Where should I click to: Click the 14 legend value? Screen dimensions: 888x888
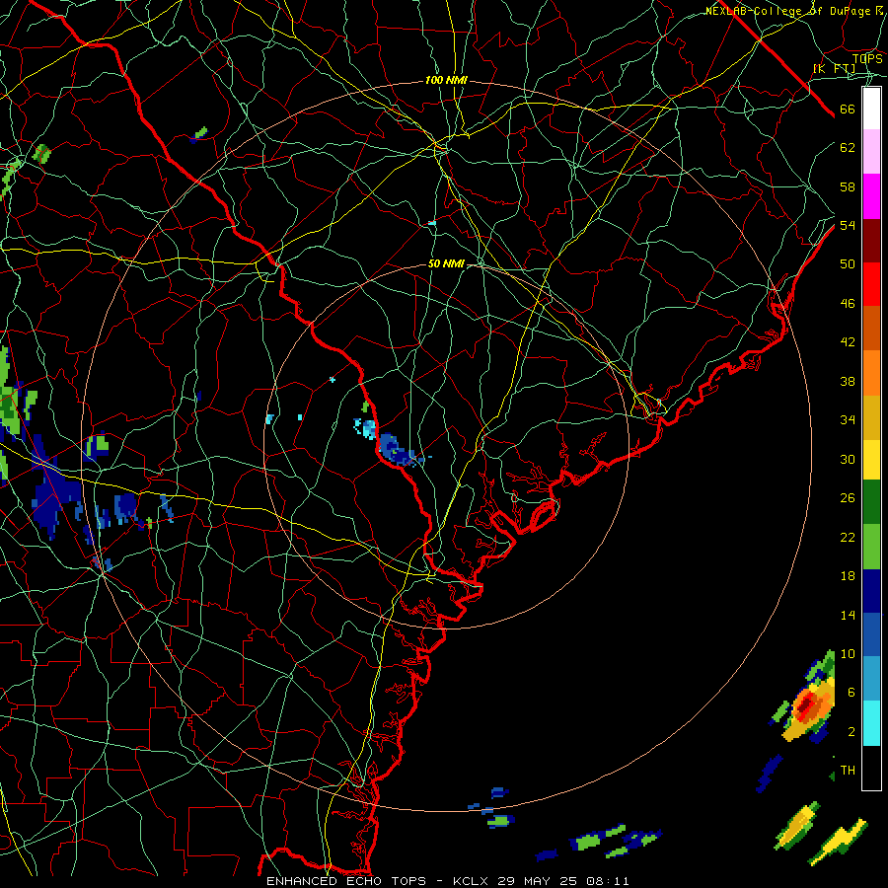(848, 615)
